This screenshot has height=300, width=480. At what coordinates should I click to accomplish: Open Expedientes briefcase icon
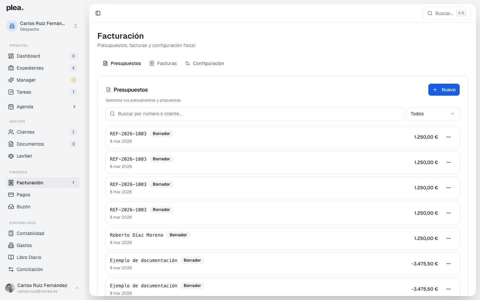(x=11, y=68)
